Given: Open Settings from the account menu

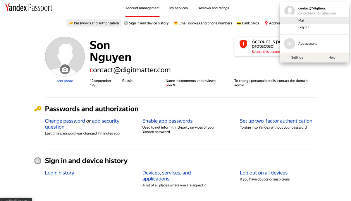Looking at the screenshot, I should [297, 57].
